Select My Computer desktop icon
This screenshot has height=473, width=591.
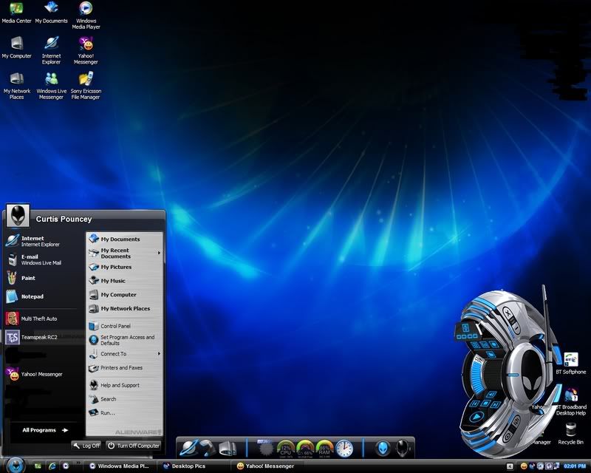[x=16, y=48]
